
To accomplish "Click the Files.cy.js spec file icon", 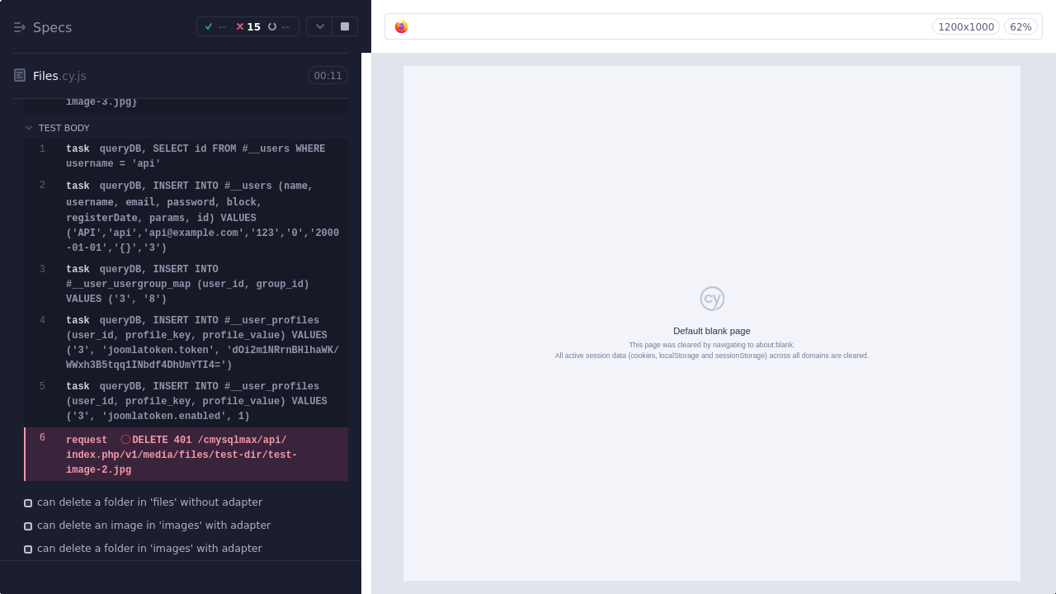I will tap(20, 76).
